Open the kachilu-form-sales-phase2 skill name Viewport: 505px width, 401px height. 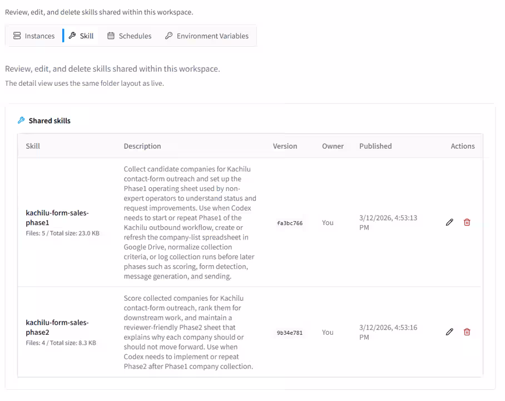[57, 327]
